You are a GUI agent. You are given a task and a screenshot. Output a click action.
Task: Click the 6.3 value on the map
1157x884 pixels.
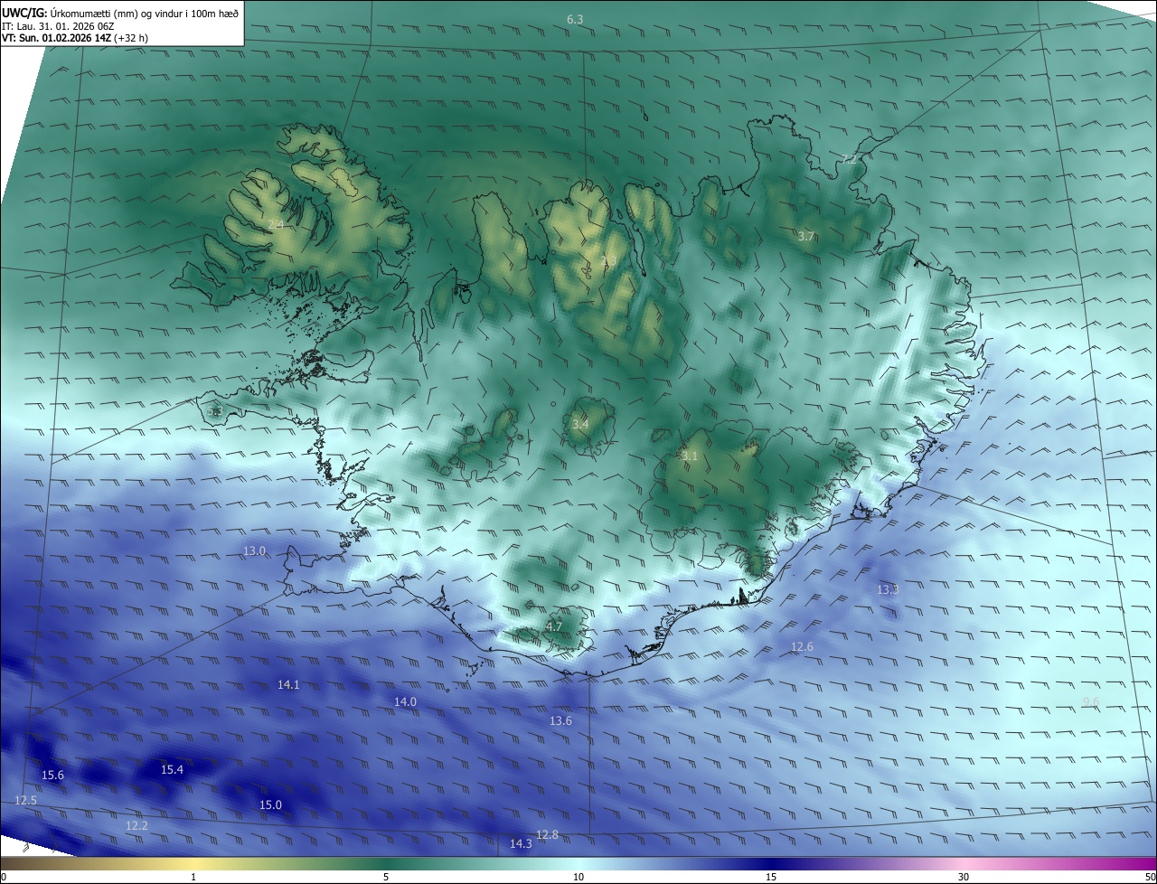click(x=575, y=19)
